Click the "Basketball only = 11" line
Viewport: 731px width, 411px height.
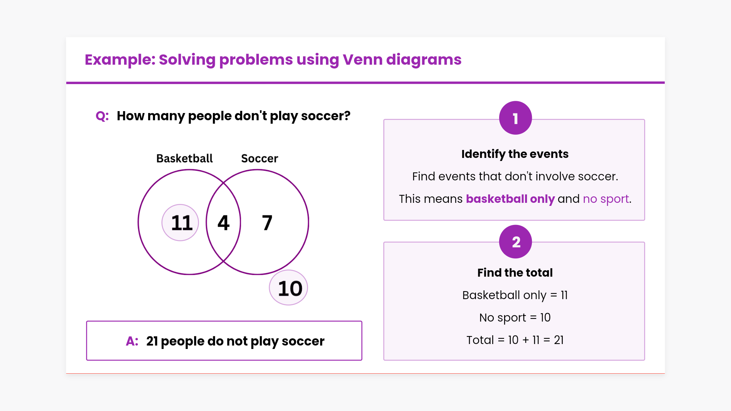coord(515,295)
